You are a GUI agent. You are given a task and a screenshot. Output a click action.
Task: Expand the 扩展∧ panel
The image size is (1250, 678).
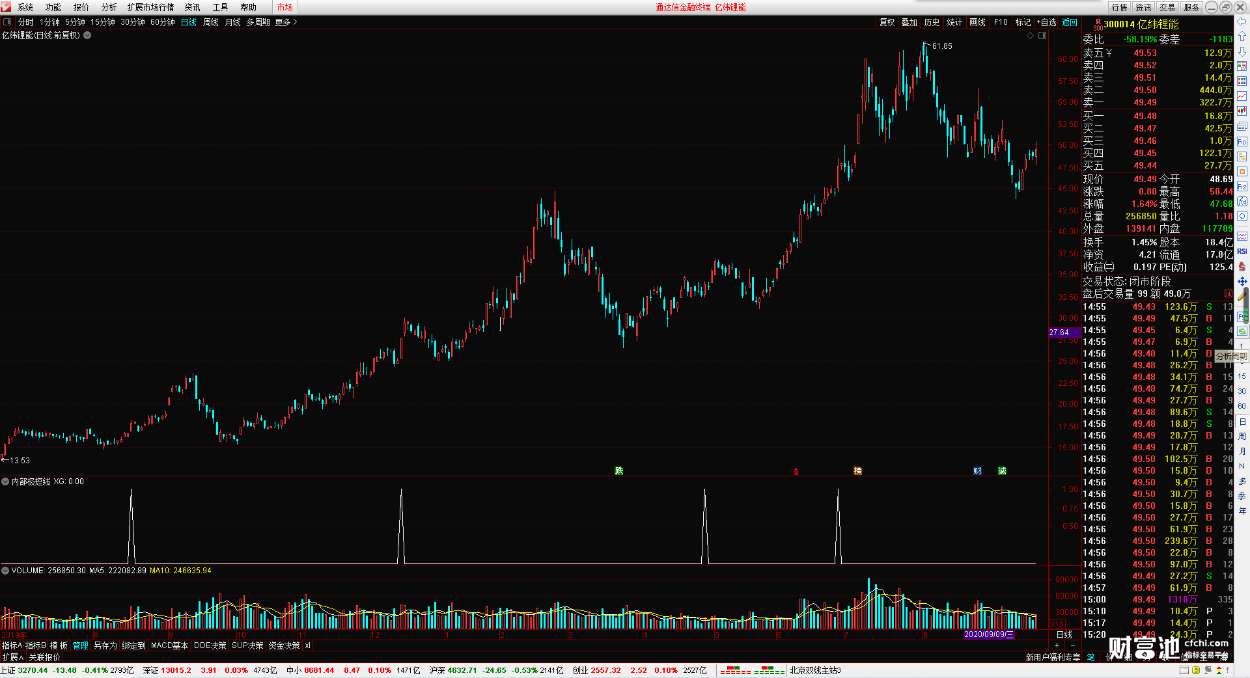13,657
